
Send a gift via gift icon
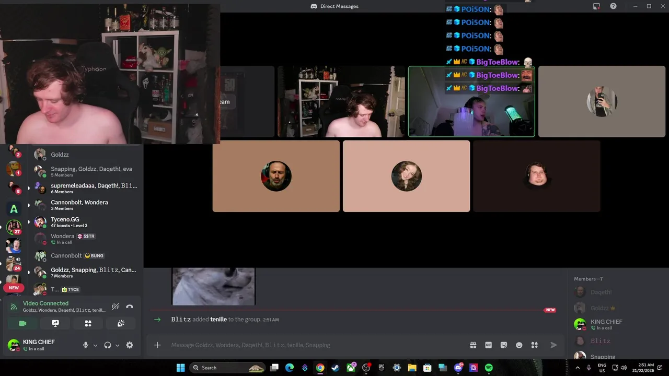click(473, 345)
